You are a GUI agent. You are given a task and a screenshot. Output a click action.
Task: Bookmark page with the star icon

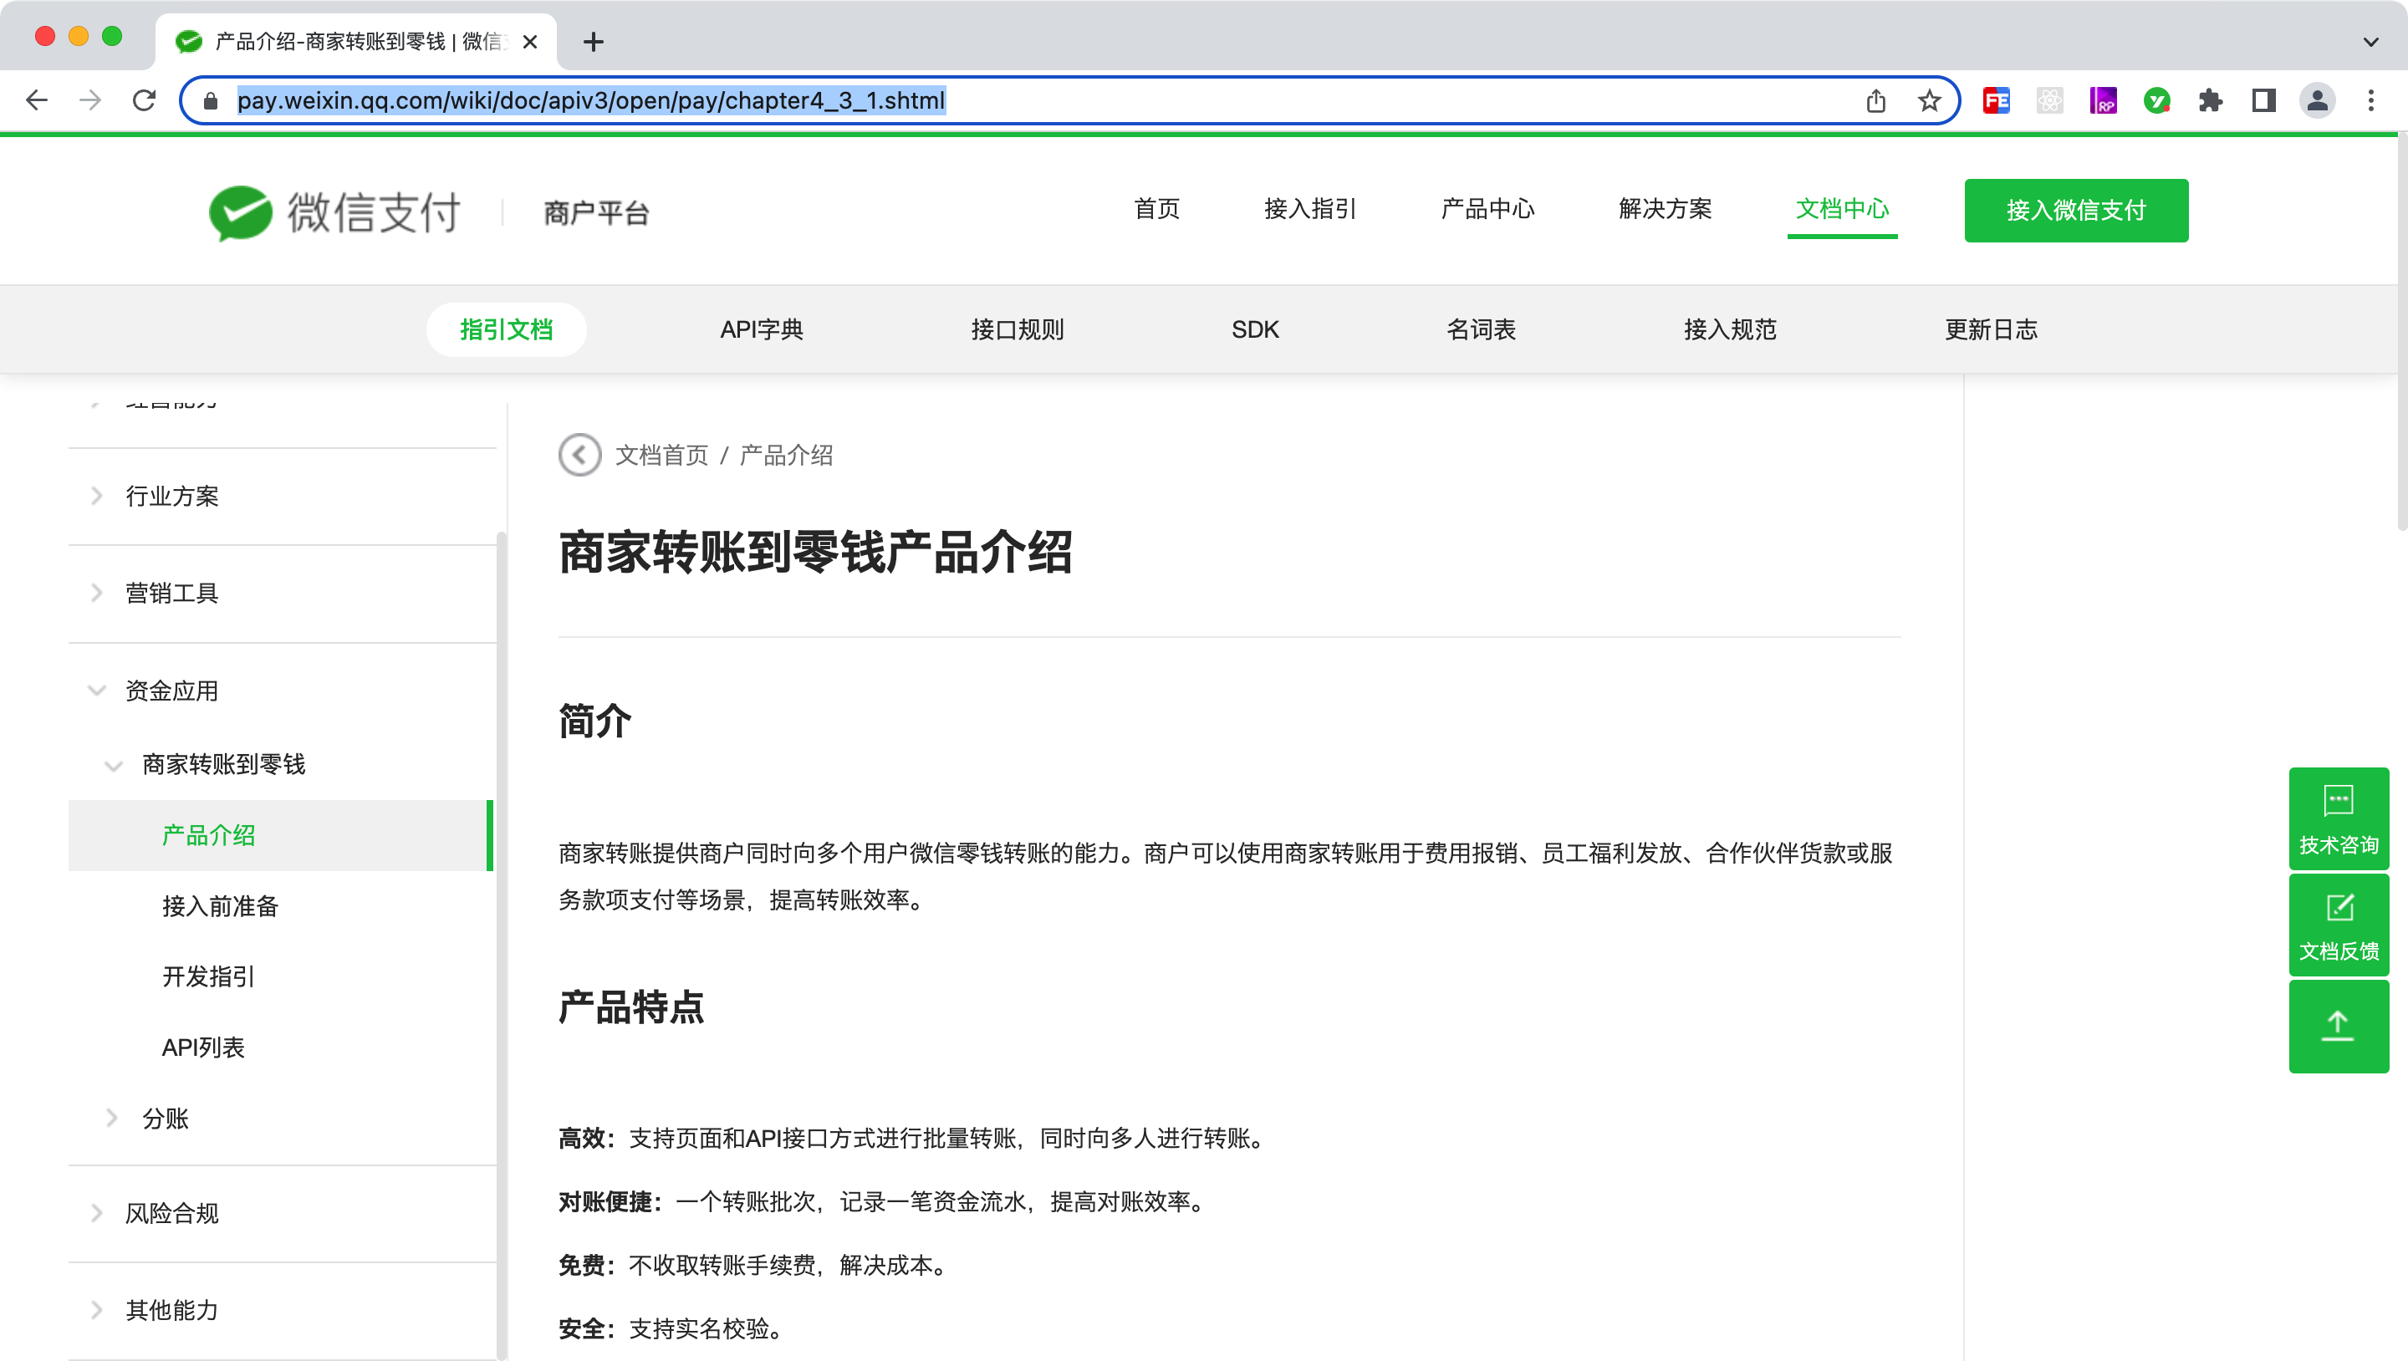[1930, 101]
